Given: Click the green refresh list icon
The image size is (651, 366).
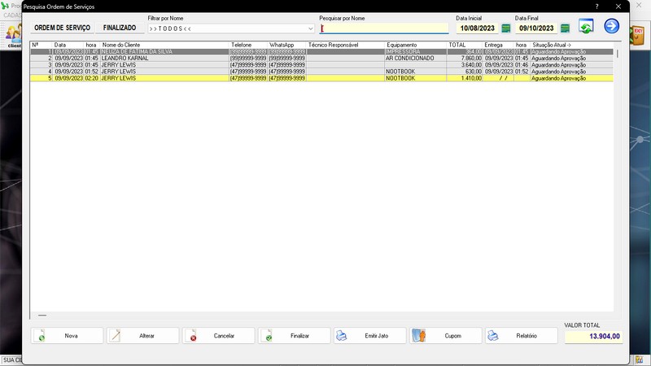Looking at the screenshot, I should point(586,26).
